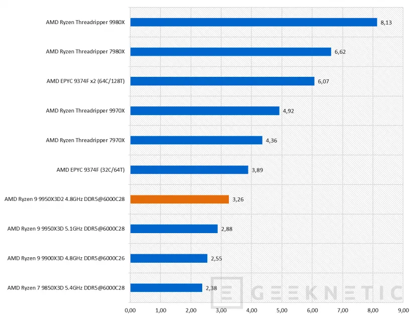The width and height of the screenshot is (416, 318).
Task: Click the data value 3,89
Action: coord(257,170)
